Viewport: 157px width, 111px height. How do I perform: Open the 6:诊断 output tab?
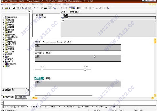pos(99,107)
